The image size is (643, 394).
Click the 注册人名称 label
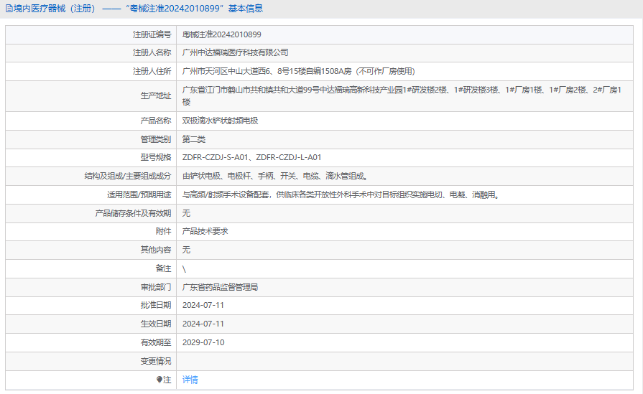(152, 52)
